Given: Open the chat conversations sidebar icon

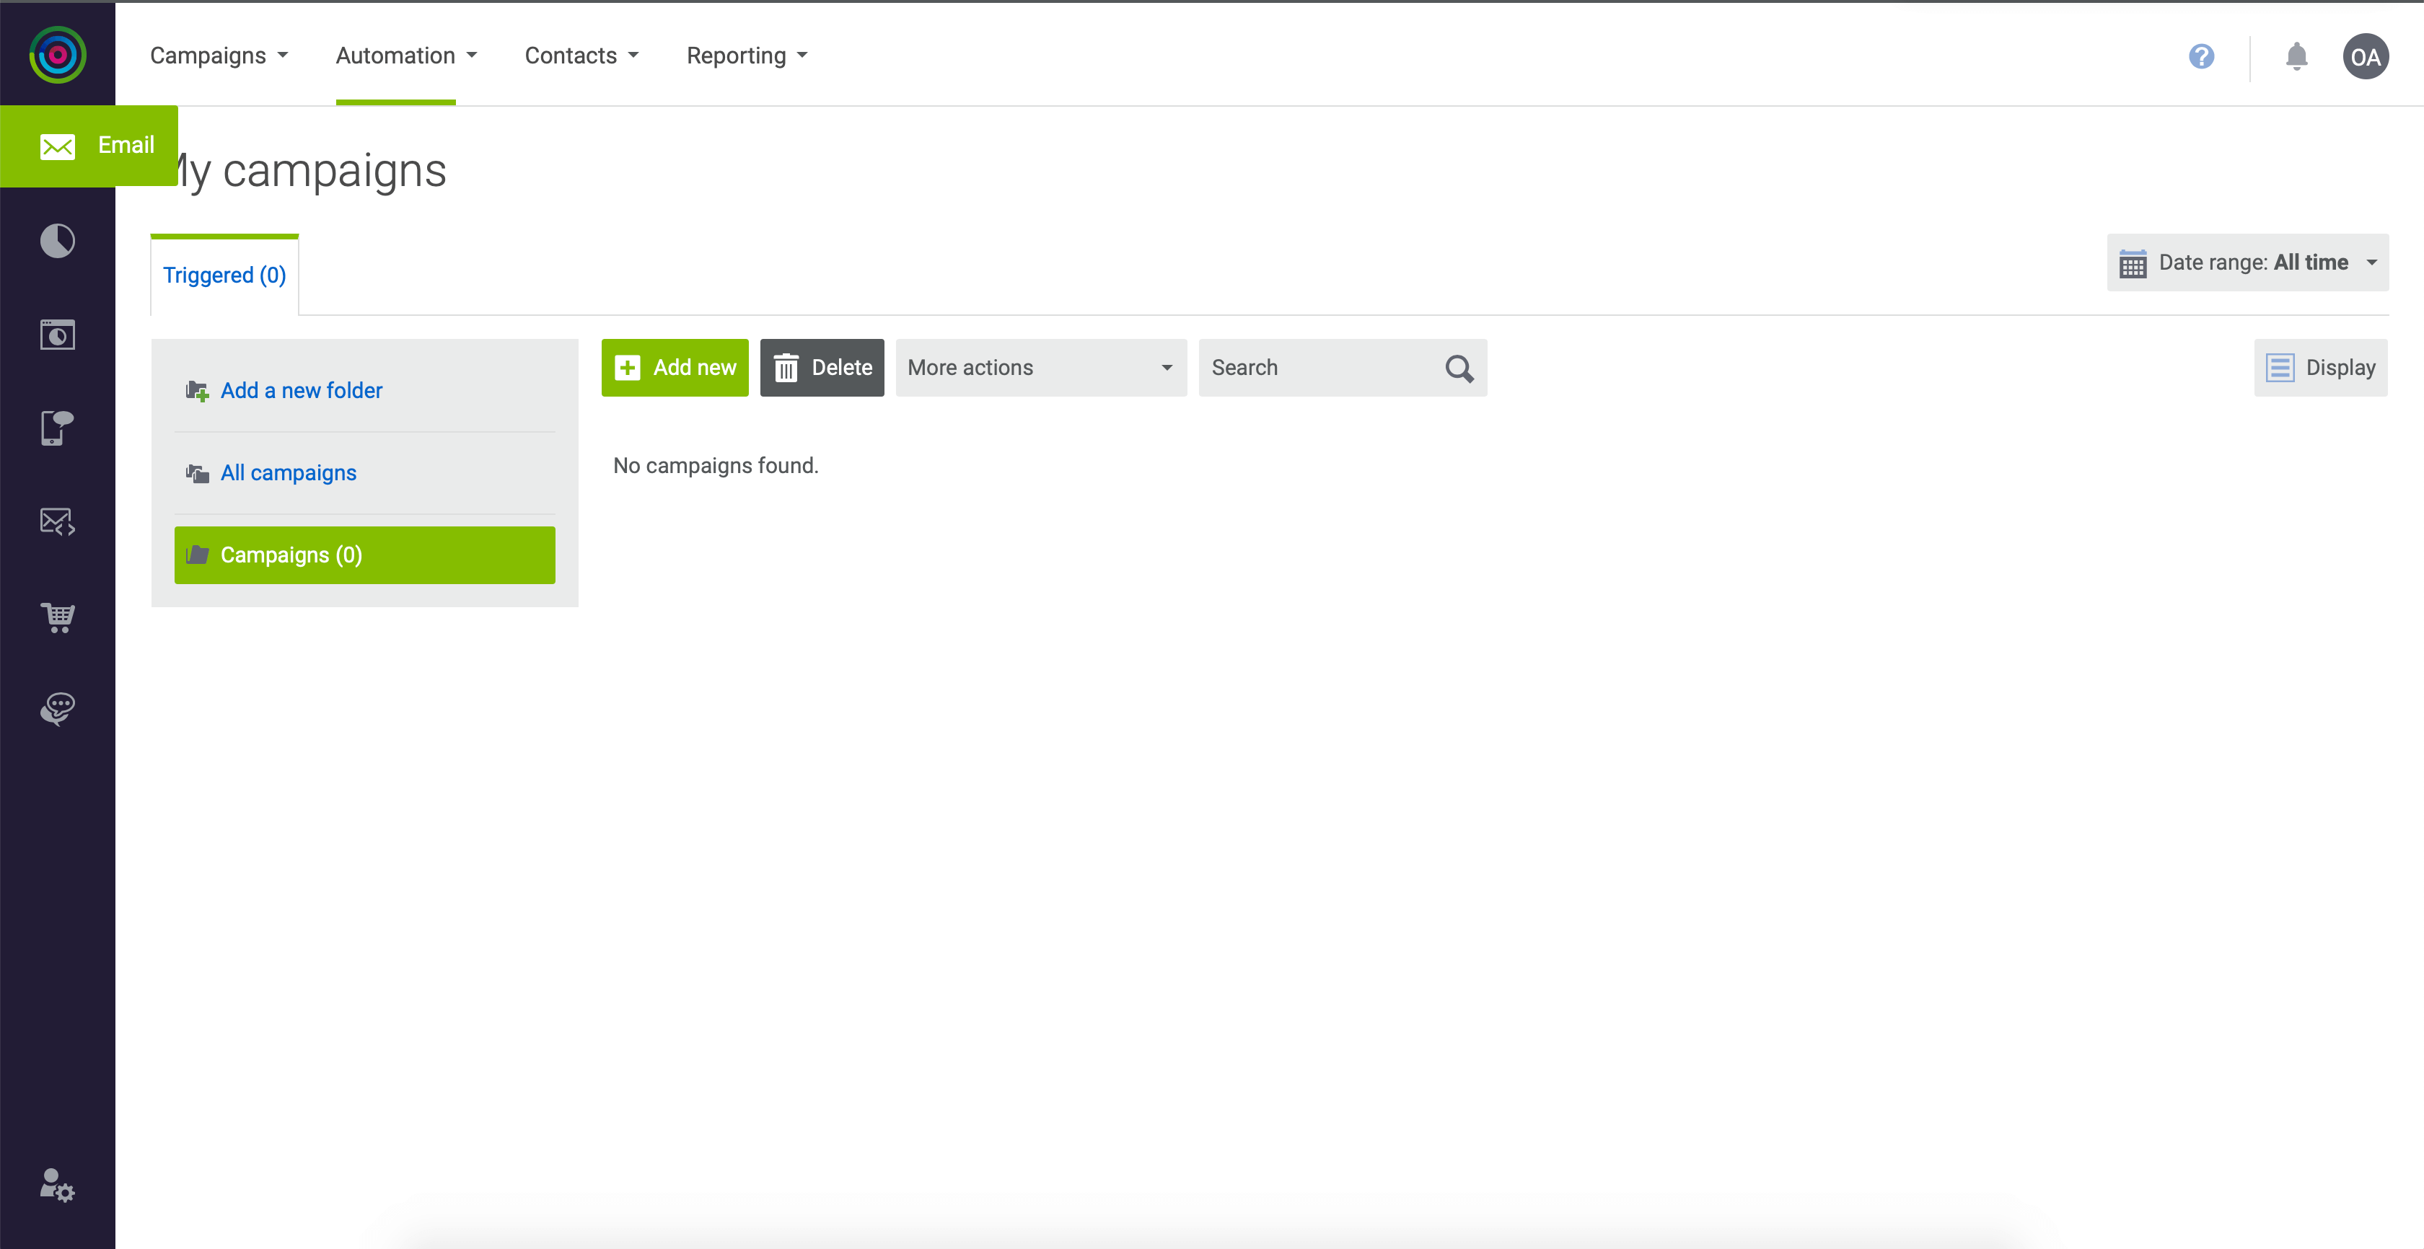Looking at the screenshot, I should point(58,709).
